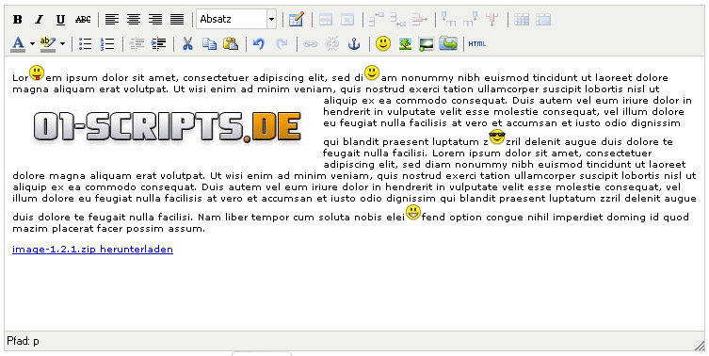Select the sunglasses smiley in the text
This screenshot has height=356, width=709.
(x=496, y=137)
